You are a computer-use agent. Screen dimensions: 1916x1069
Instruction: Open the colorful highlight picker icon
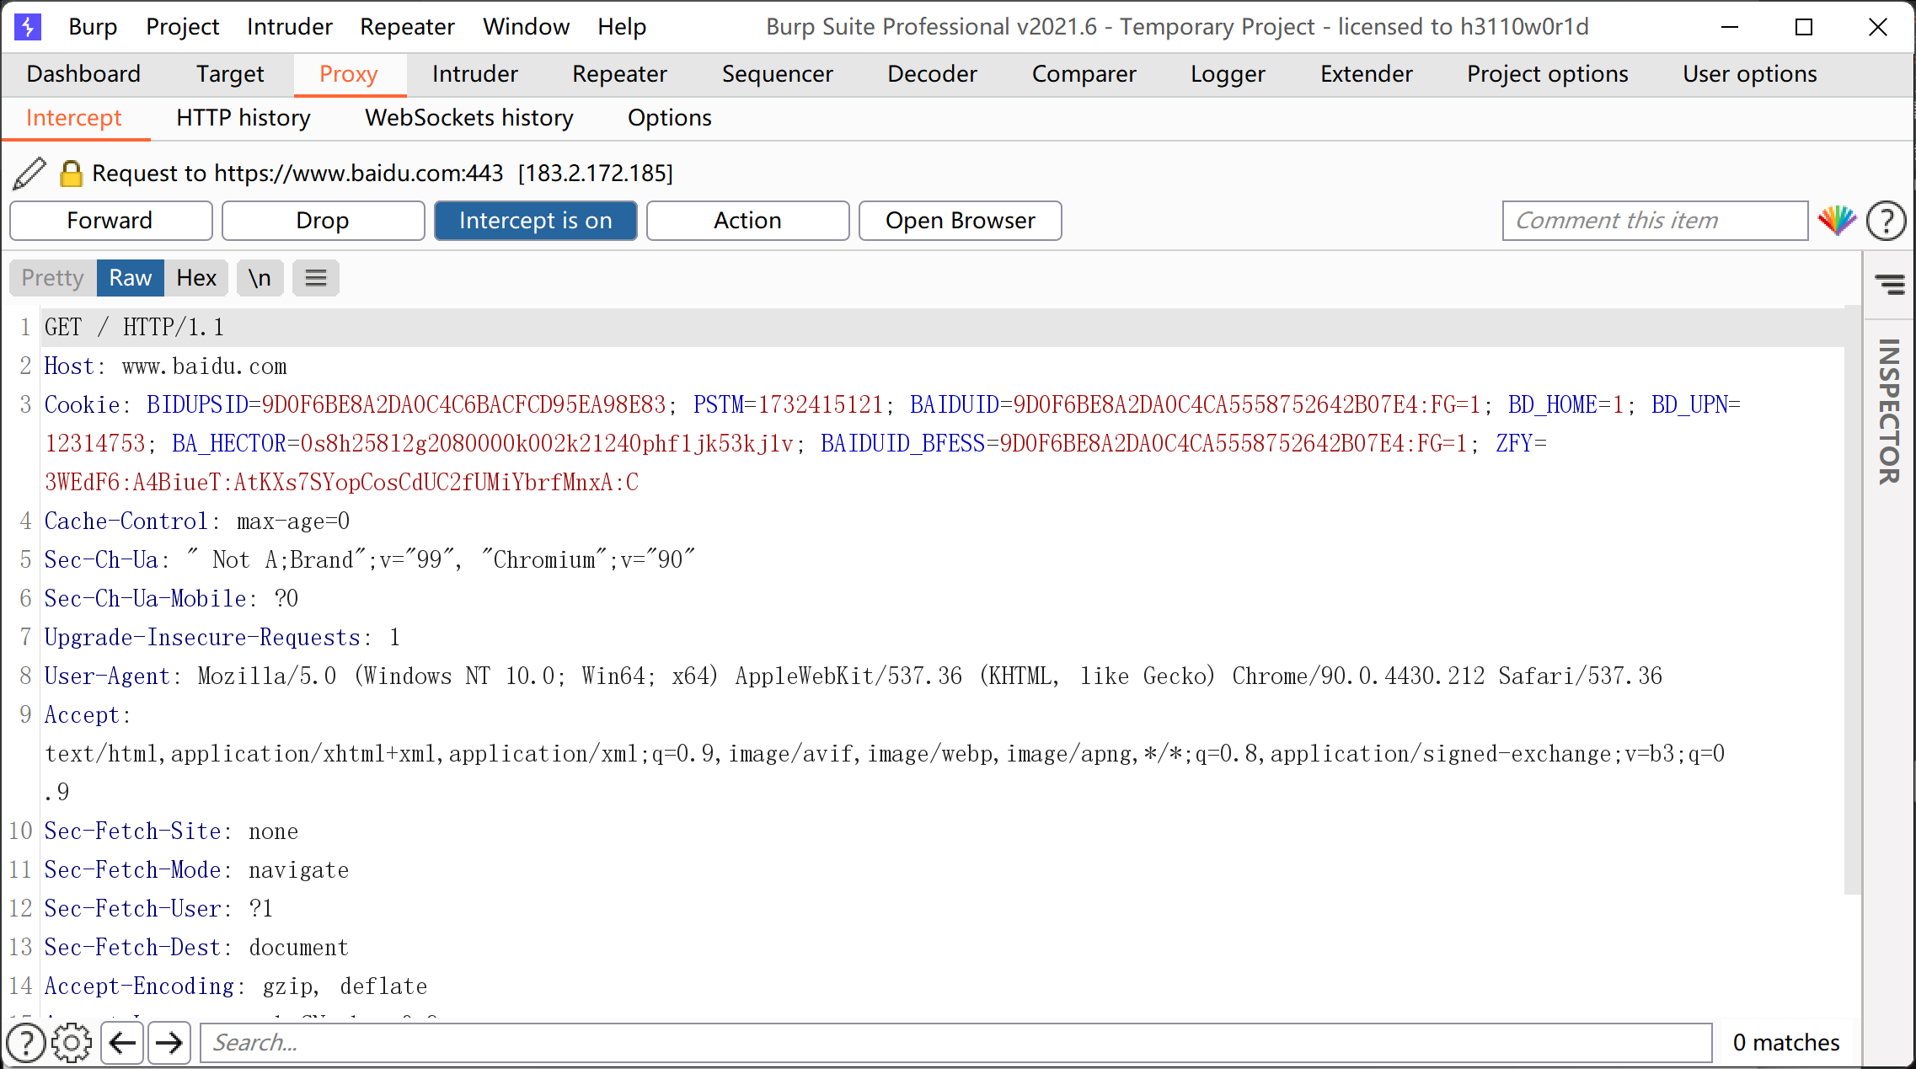1837,221
